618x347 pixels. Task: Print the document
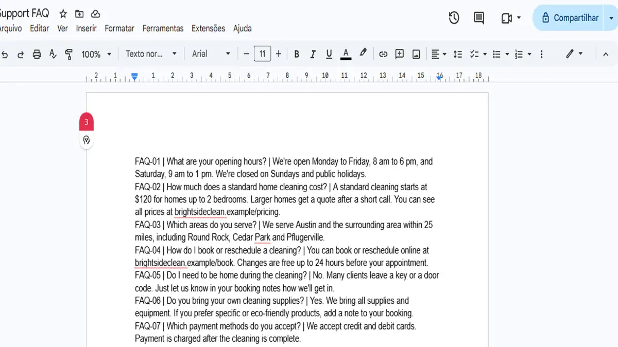37,54
